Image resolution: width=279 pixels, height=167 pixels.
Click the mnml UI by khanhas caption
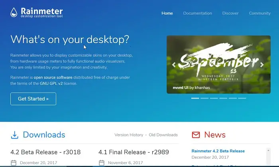coord(191,88)
